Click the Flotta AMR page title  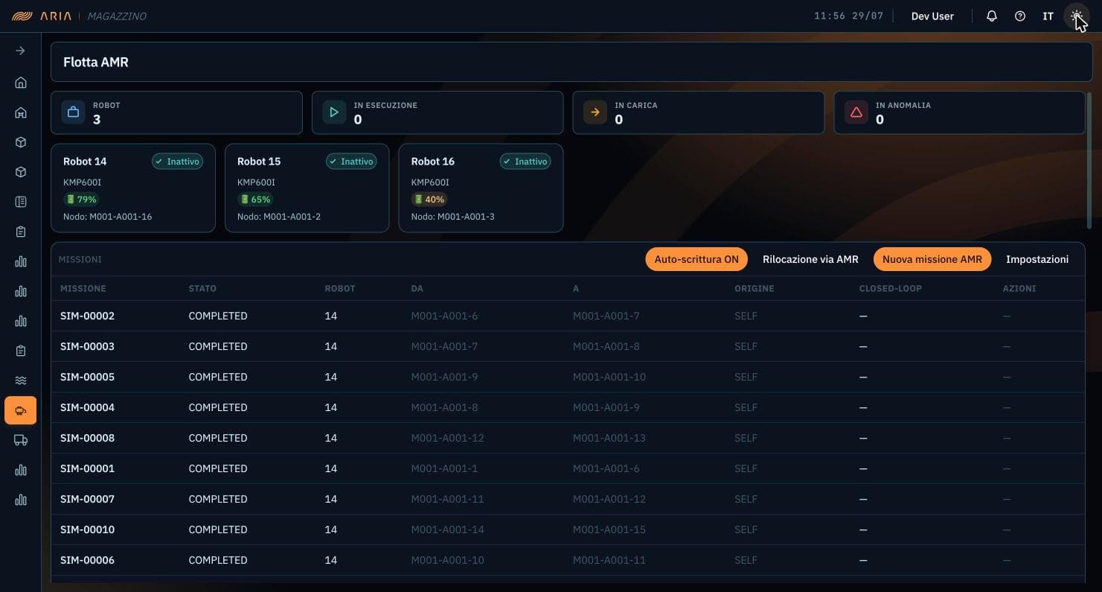[96, 62]
